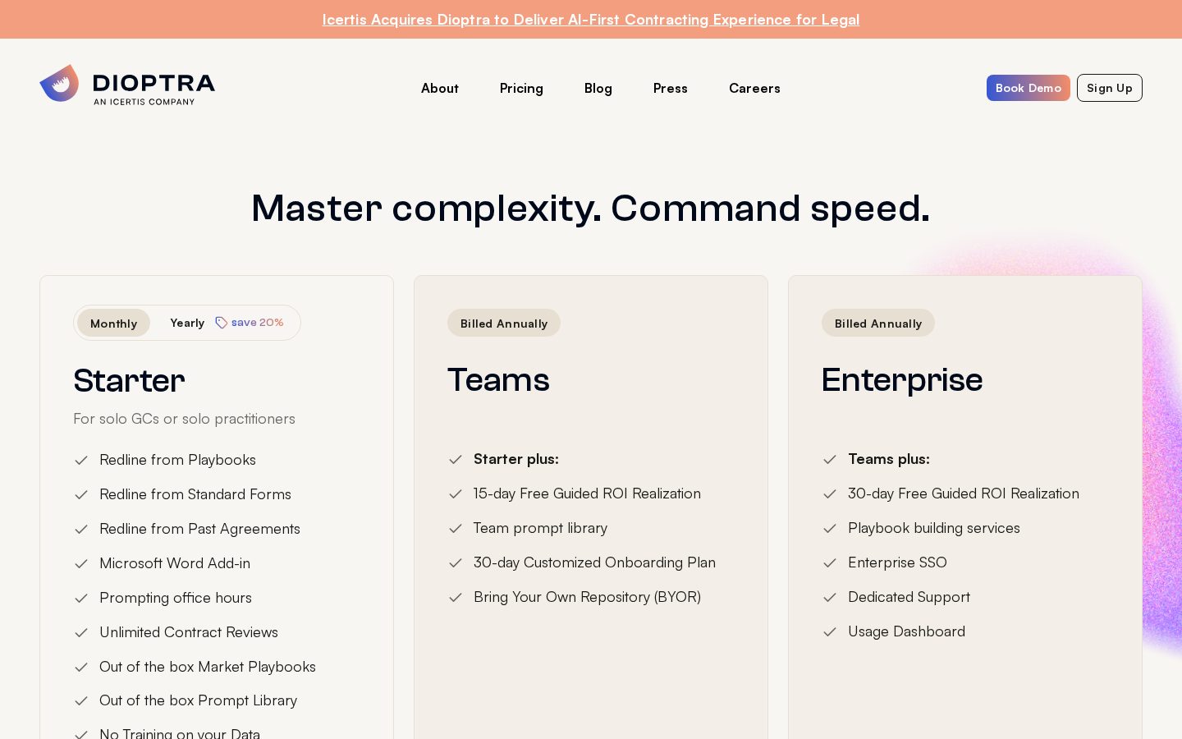Open the About page
Image resolution: width=1182 pixels, height=739 pixels.
[x=440, y=88]
